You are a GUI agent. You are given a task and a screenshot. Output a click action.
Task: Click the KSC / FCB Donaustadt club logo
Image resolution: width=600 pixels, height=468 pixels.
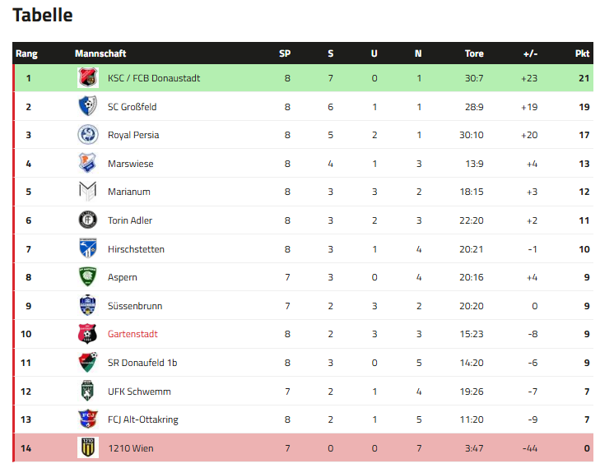(87, 78)
